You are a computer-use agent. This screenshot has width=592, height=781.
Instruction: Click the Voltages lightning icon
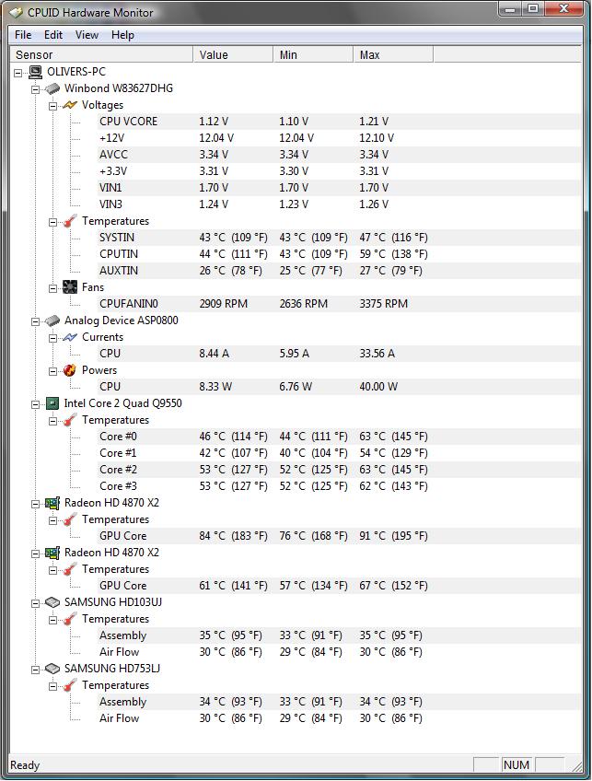70,105
